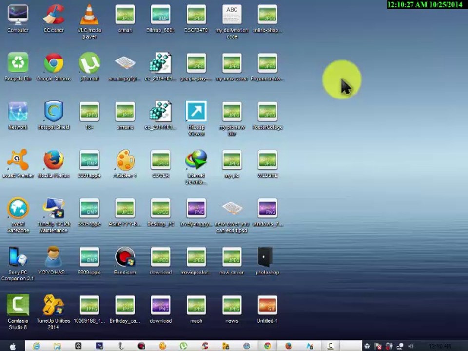The image size is (468, 351).
Task: Select the lovely-happy PNG file
Action: (x=196, y=213)
